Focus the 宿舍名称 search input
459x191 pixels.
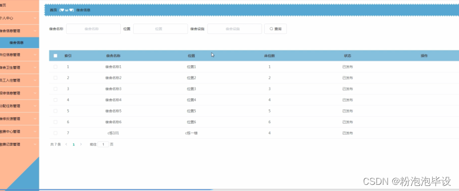pos(94,29)
